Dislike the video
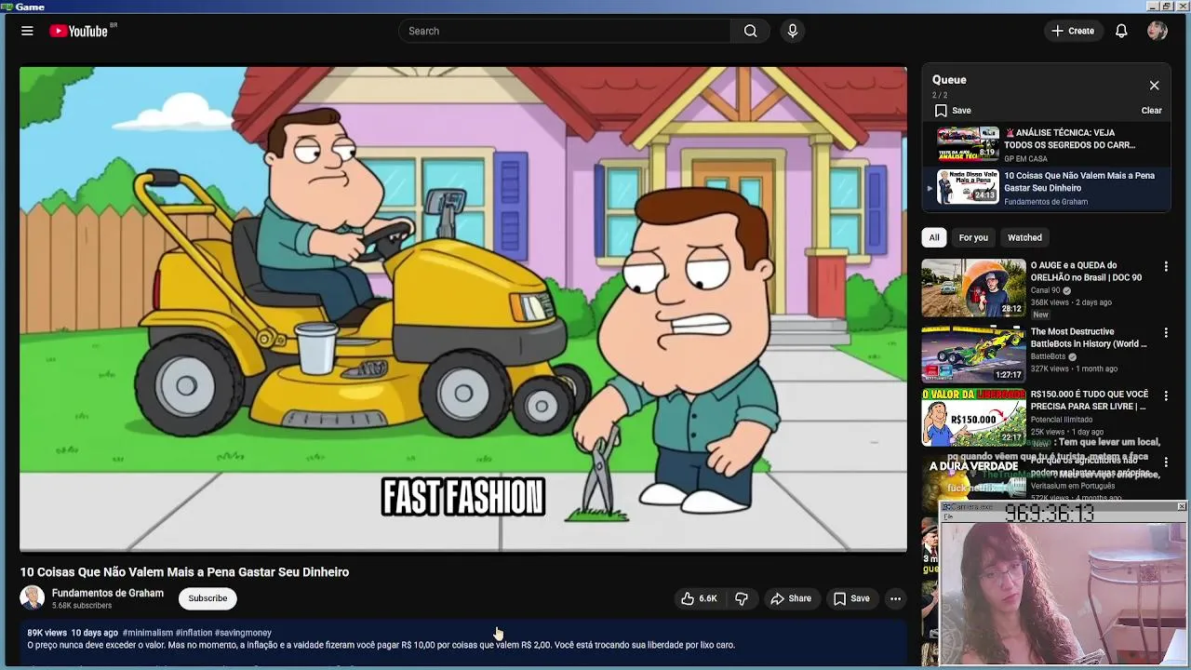 (x=742, y=598)
